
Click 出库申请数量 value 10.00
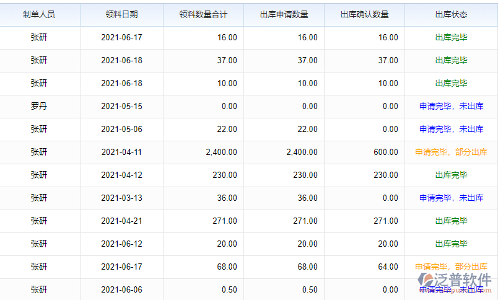[x=307, y=83]
